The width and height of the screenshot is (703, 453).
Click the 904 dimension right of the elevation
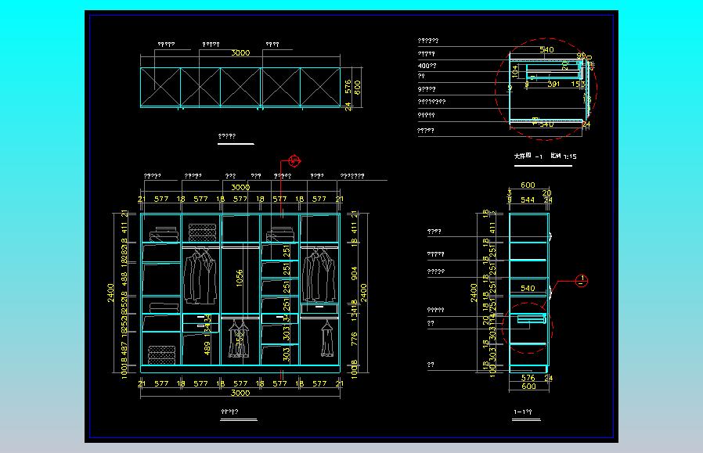click(354, 274)
